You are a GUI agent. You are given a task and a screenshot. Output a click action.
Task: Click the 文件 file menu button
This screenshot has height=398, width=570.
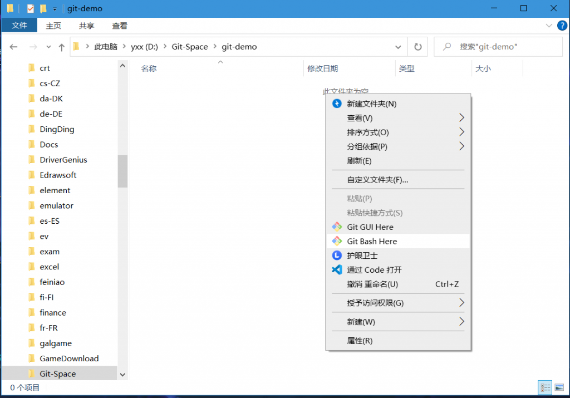(x=19, y=26)
